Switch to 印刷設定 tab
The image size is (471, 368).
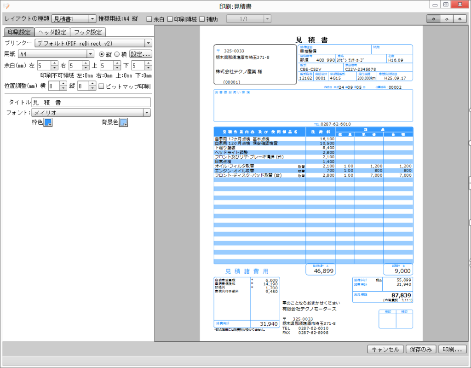point(19,32)
